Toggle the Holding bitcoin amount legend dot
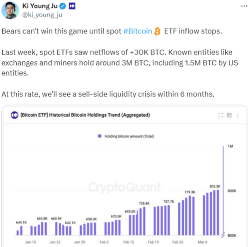This screenshot has height=247, width=248. click(x=100, y=136)
